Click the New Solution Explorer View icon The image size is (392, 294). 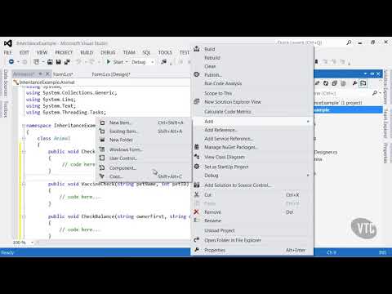(x=197, y=101)
